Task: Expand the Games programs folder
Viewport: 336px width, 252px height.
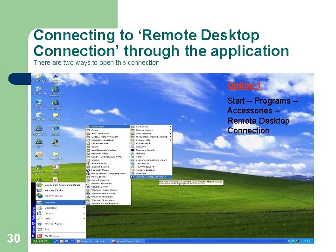Action: click(x=108, y=147)
